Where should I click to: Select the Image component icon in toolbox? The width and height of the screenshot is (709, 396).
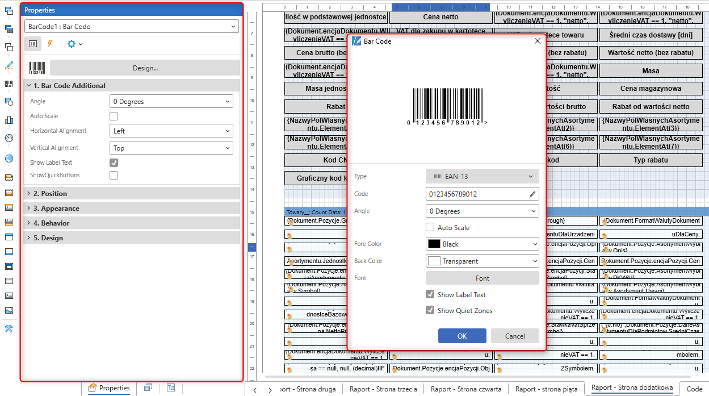pyautogui.click(x=9, y=311)
